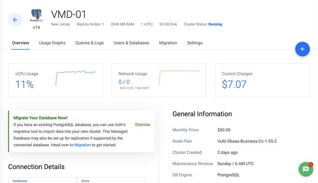
Task: Open the green chat support widget
Action: tap(306, 169)
